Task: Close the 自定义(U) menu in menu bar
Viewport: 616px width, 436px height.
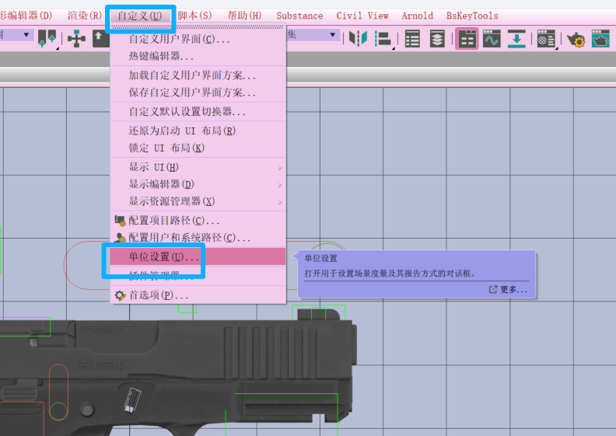Action: pyautogui.click(x=140, y=16)
